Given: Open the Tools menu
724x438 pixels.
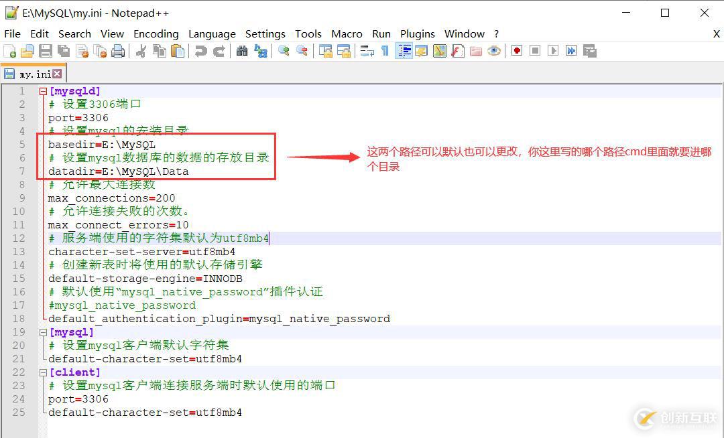Looking at the screenshot, I should click(308, 33).
